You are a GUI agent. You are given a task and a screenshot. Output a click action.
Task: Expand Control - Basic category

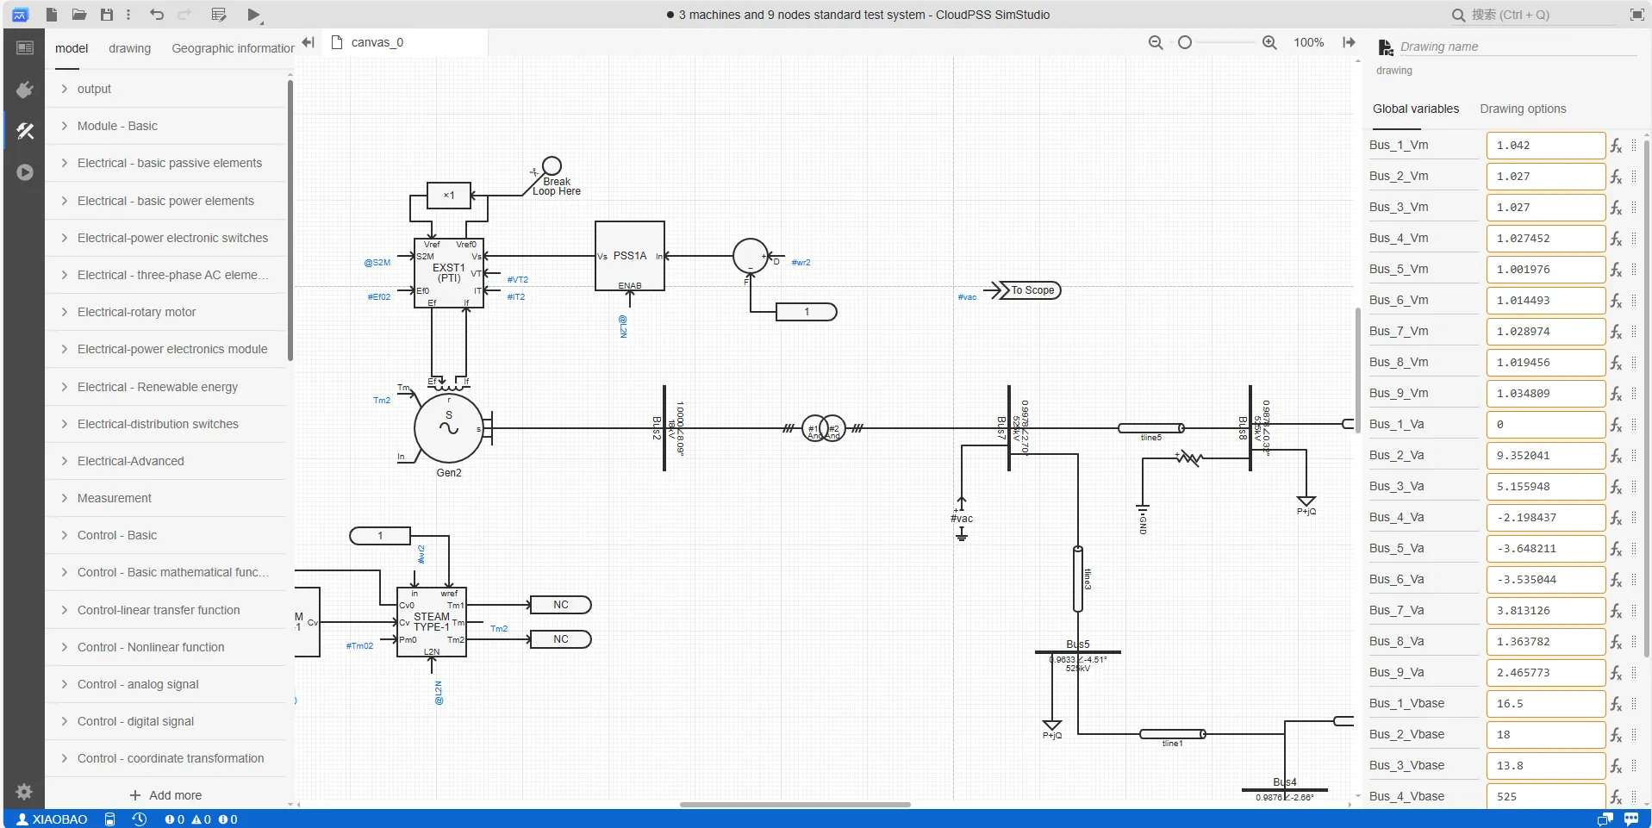pyautogui.click(x=116, y=535)
